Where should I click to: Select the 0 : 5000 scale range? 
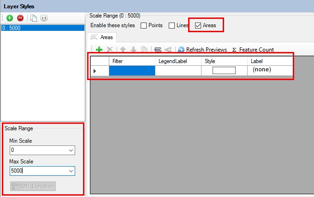[42, 28]
